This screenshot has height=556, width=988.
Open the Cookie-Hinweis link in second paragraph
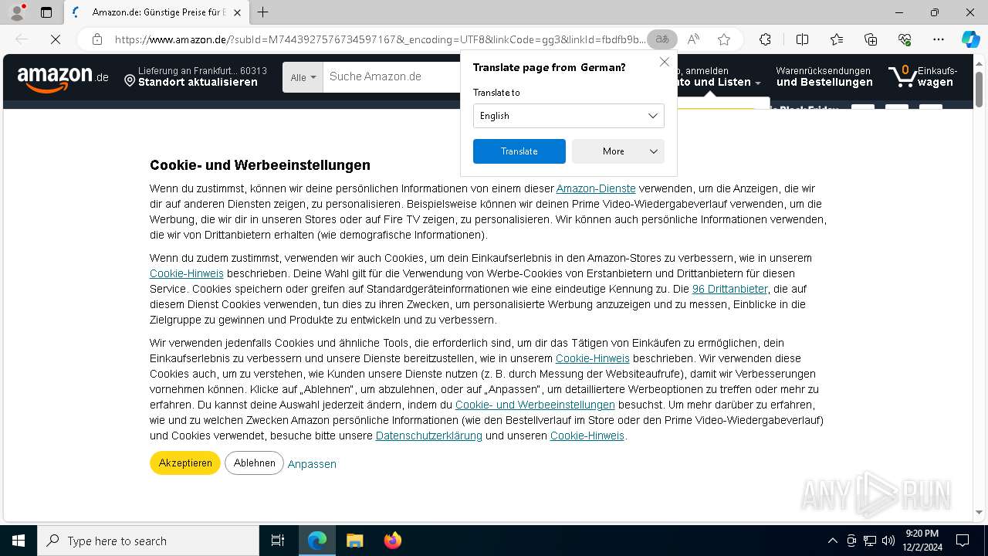pyautogui.click(x=187, y=273)
